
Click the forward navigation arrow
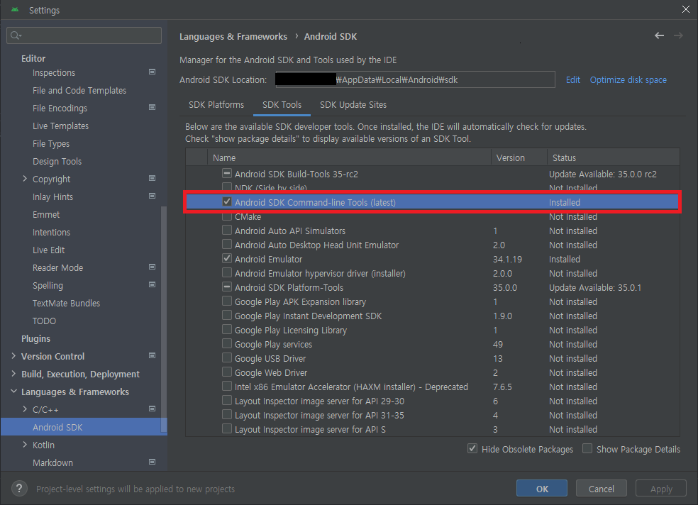(678, 35)
